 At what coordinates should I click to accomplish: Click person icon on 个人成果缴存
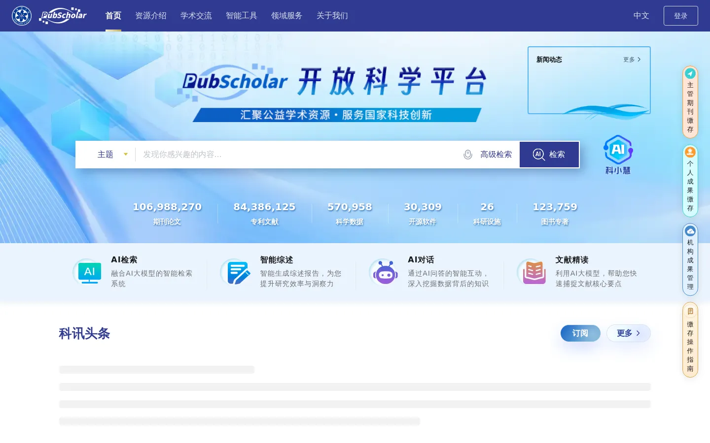coord(690,152)
